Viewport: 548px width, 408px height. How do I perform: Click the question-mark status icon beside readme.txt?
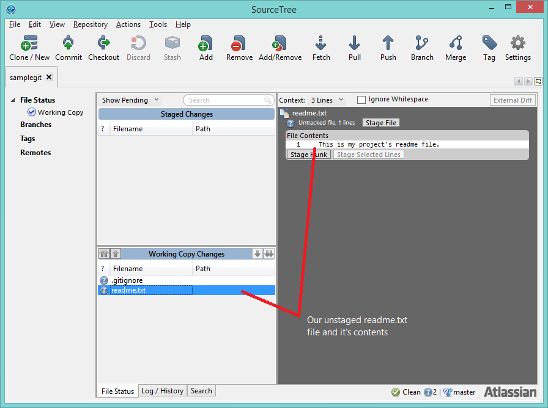point(104,290)
